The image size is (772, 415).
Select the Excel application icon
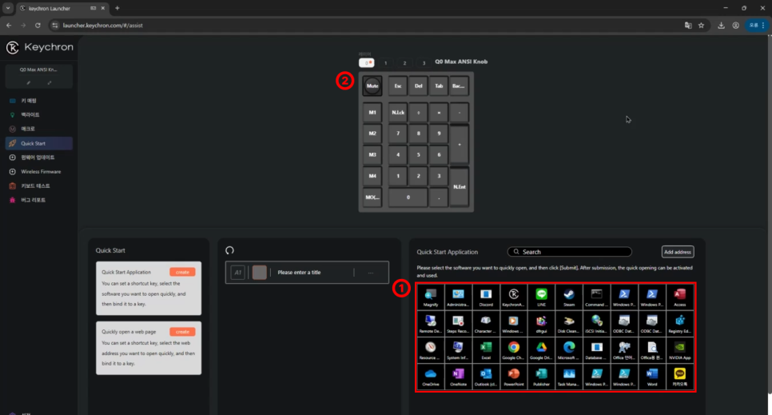tap(485, 350)
